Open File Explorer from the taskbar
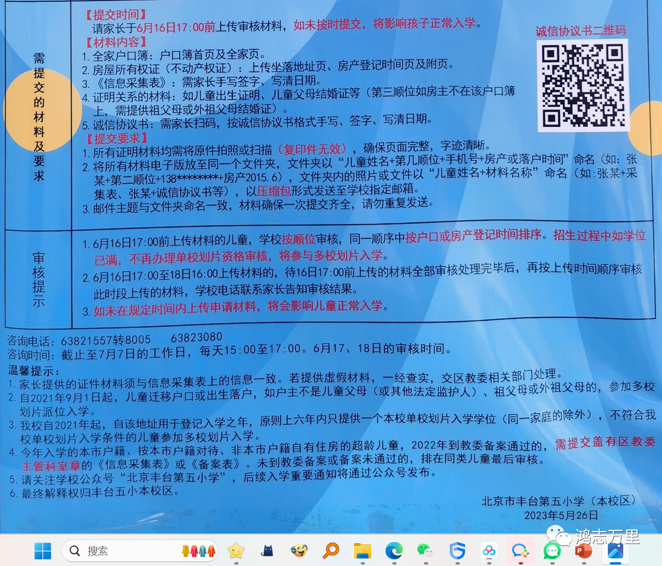 (363, 551)
